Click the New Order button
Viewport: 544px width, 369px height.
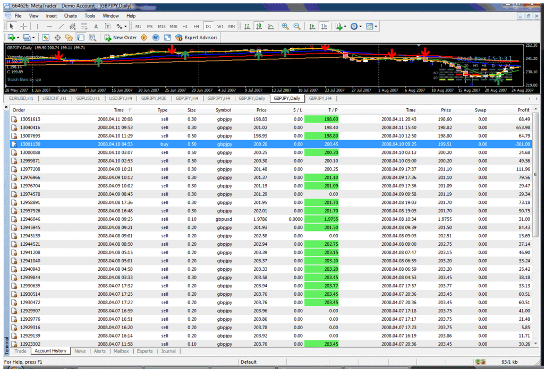coord(121,38)
